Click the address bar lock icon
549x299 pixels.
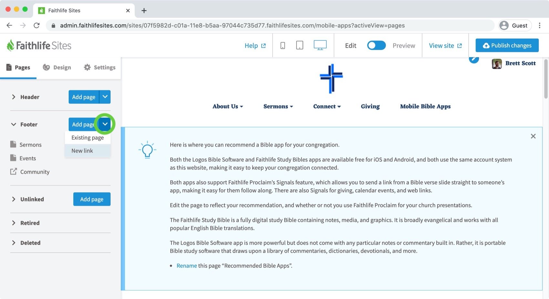pyautogui.click(x=53, y=25)
